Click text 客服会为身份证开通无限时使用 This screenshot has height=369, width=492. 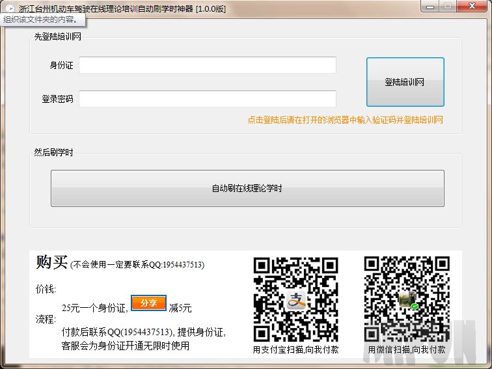point(126,346)
